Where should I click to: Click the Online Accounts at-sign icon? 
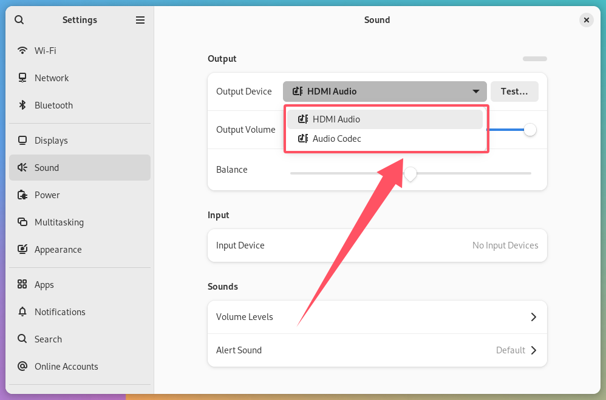tap(22, 366)
